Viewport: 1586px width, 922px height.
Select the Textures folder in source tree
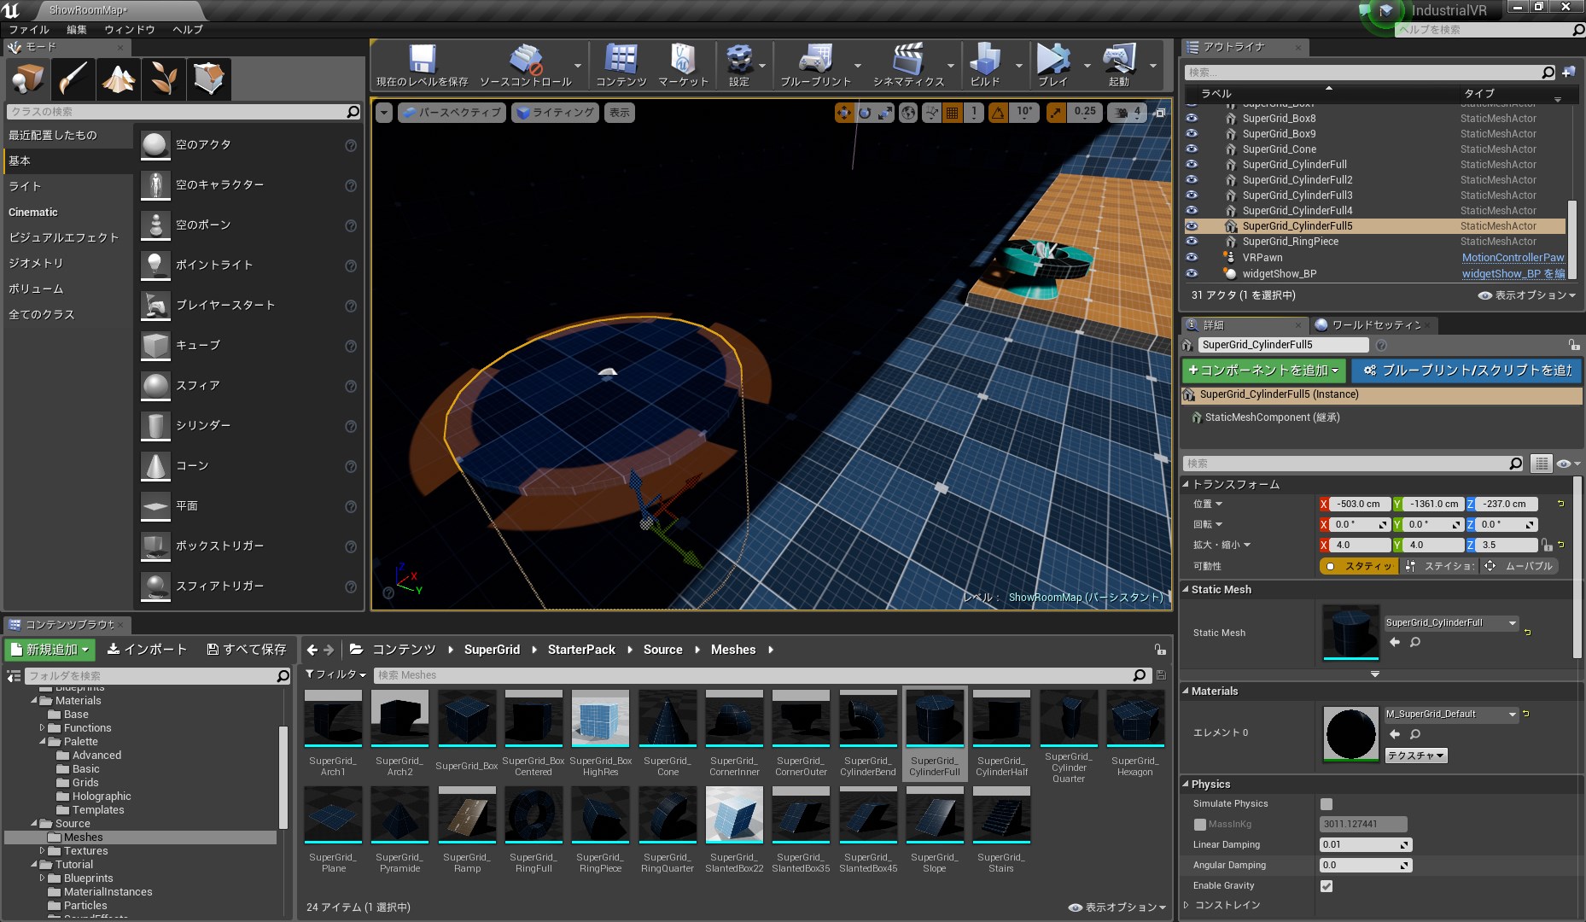click(x=85, y=851)
